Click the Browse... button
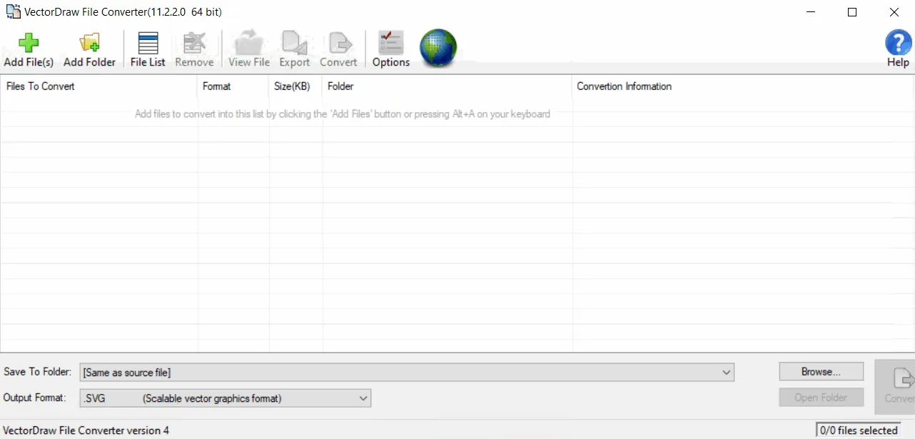This screenshot has height=439, width=915. tap(821, 372)
